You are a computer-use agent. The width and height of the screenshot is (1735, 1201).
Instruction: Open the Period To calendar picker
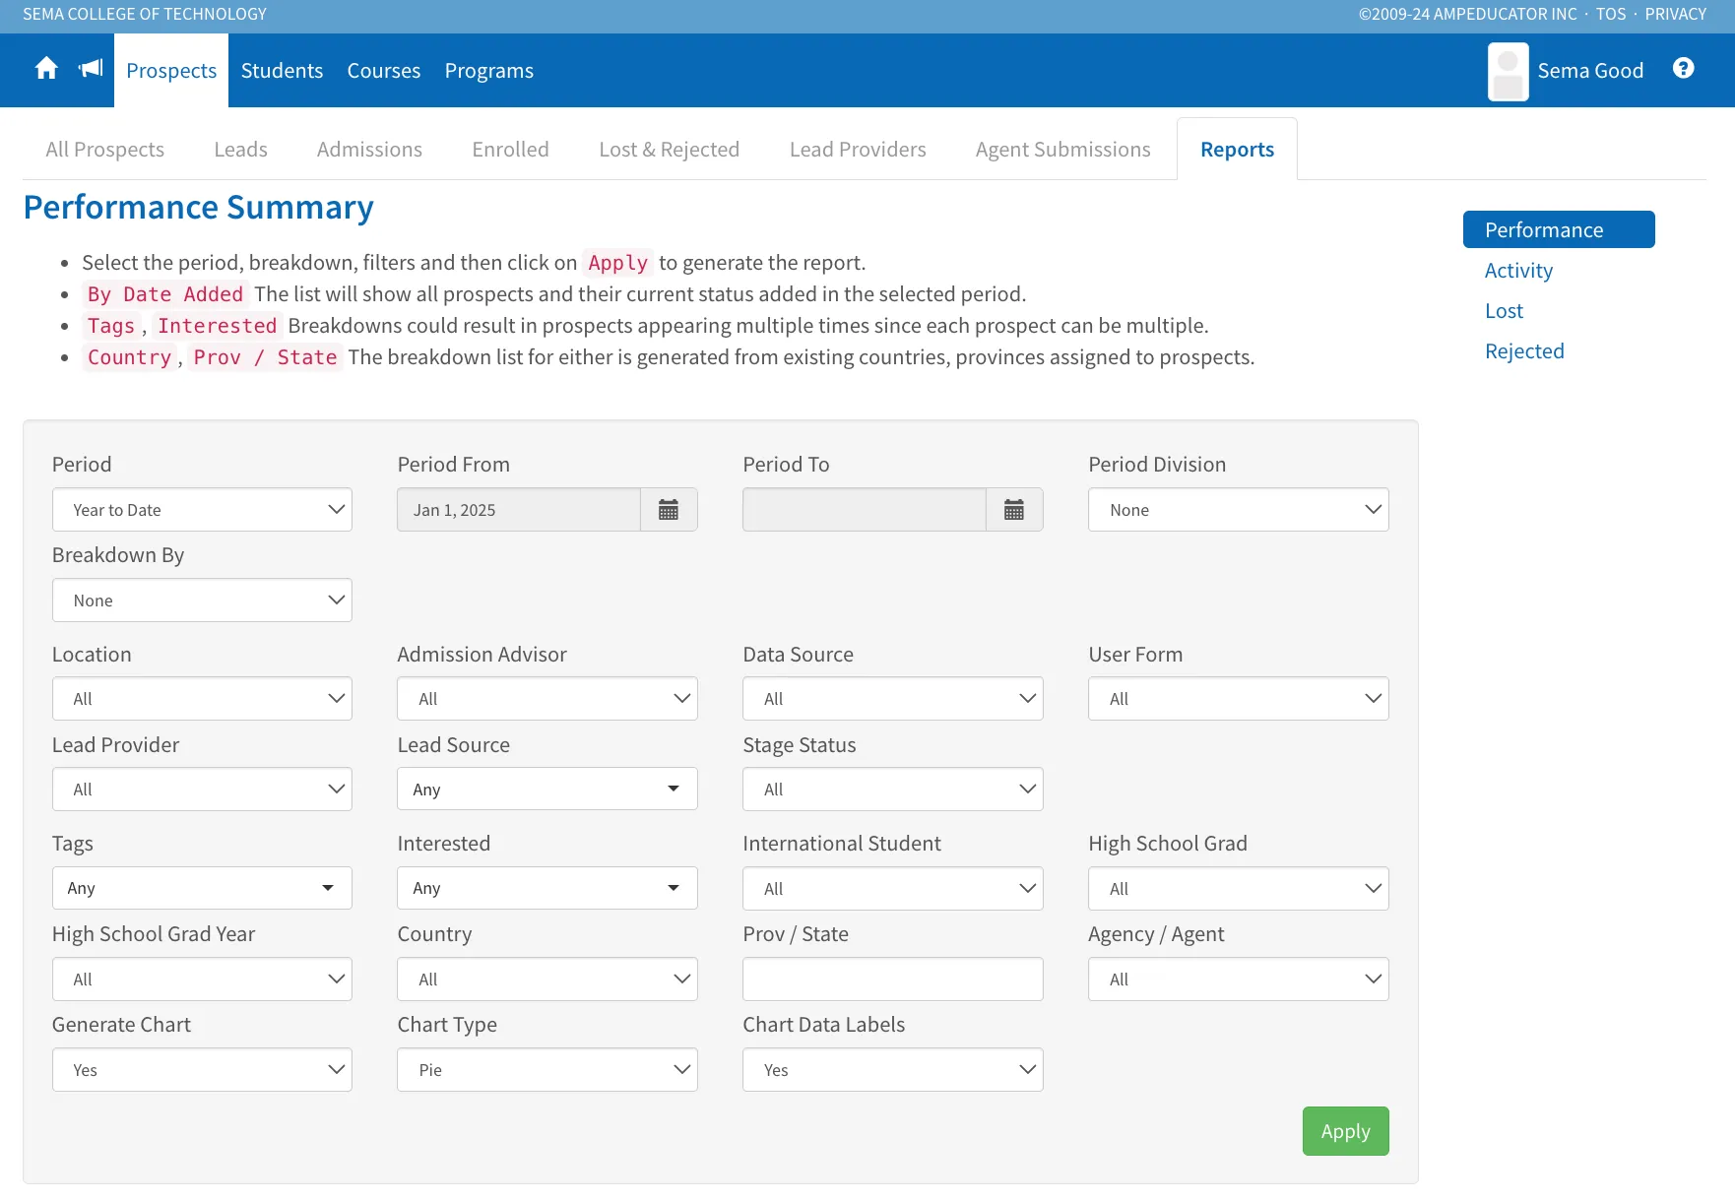point(1014,510)
